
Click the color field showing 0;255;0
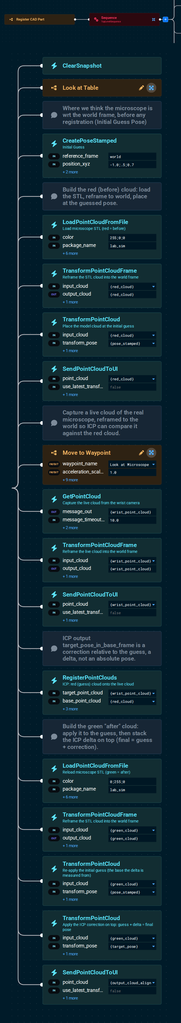132,782
